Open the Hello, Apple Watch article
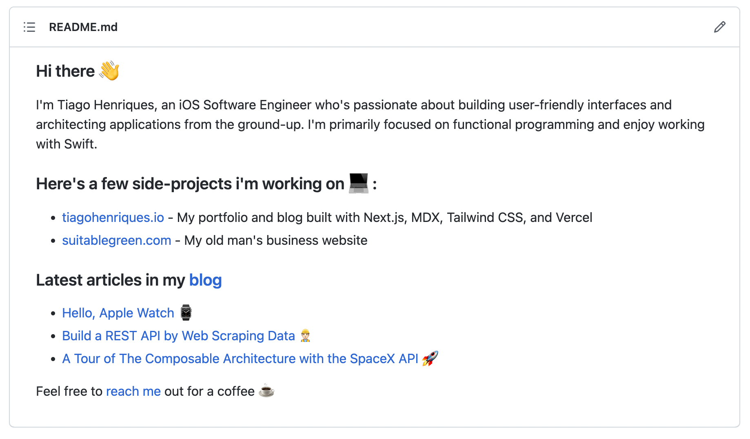Screen dimensions: 750x439 118,313
